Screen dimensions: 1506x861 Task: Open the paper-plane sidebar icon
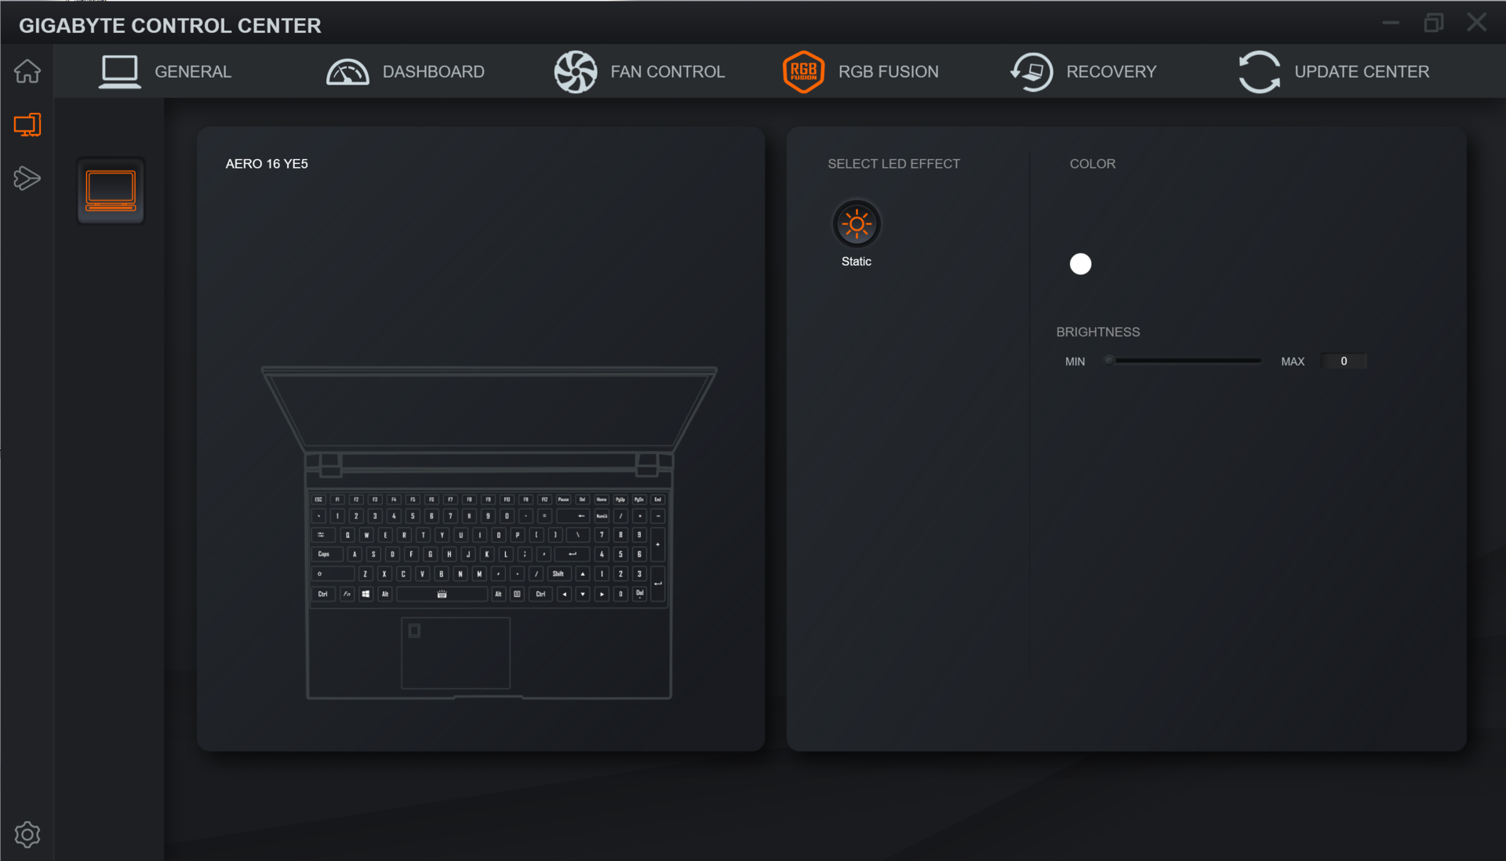click(x=27, y=179)
